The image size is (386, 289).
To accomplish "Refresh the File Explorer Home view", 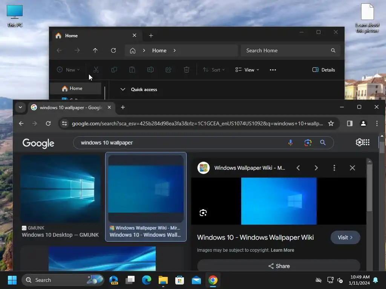I will tap(113, 50).
